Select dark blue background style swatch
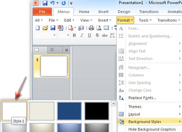 [69, 111]
